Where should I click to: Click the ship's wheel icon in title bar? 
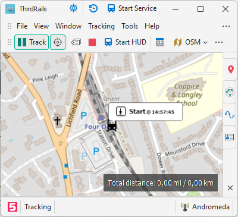(x=73, y=8)
